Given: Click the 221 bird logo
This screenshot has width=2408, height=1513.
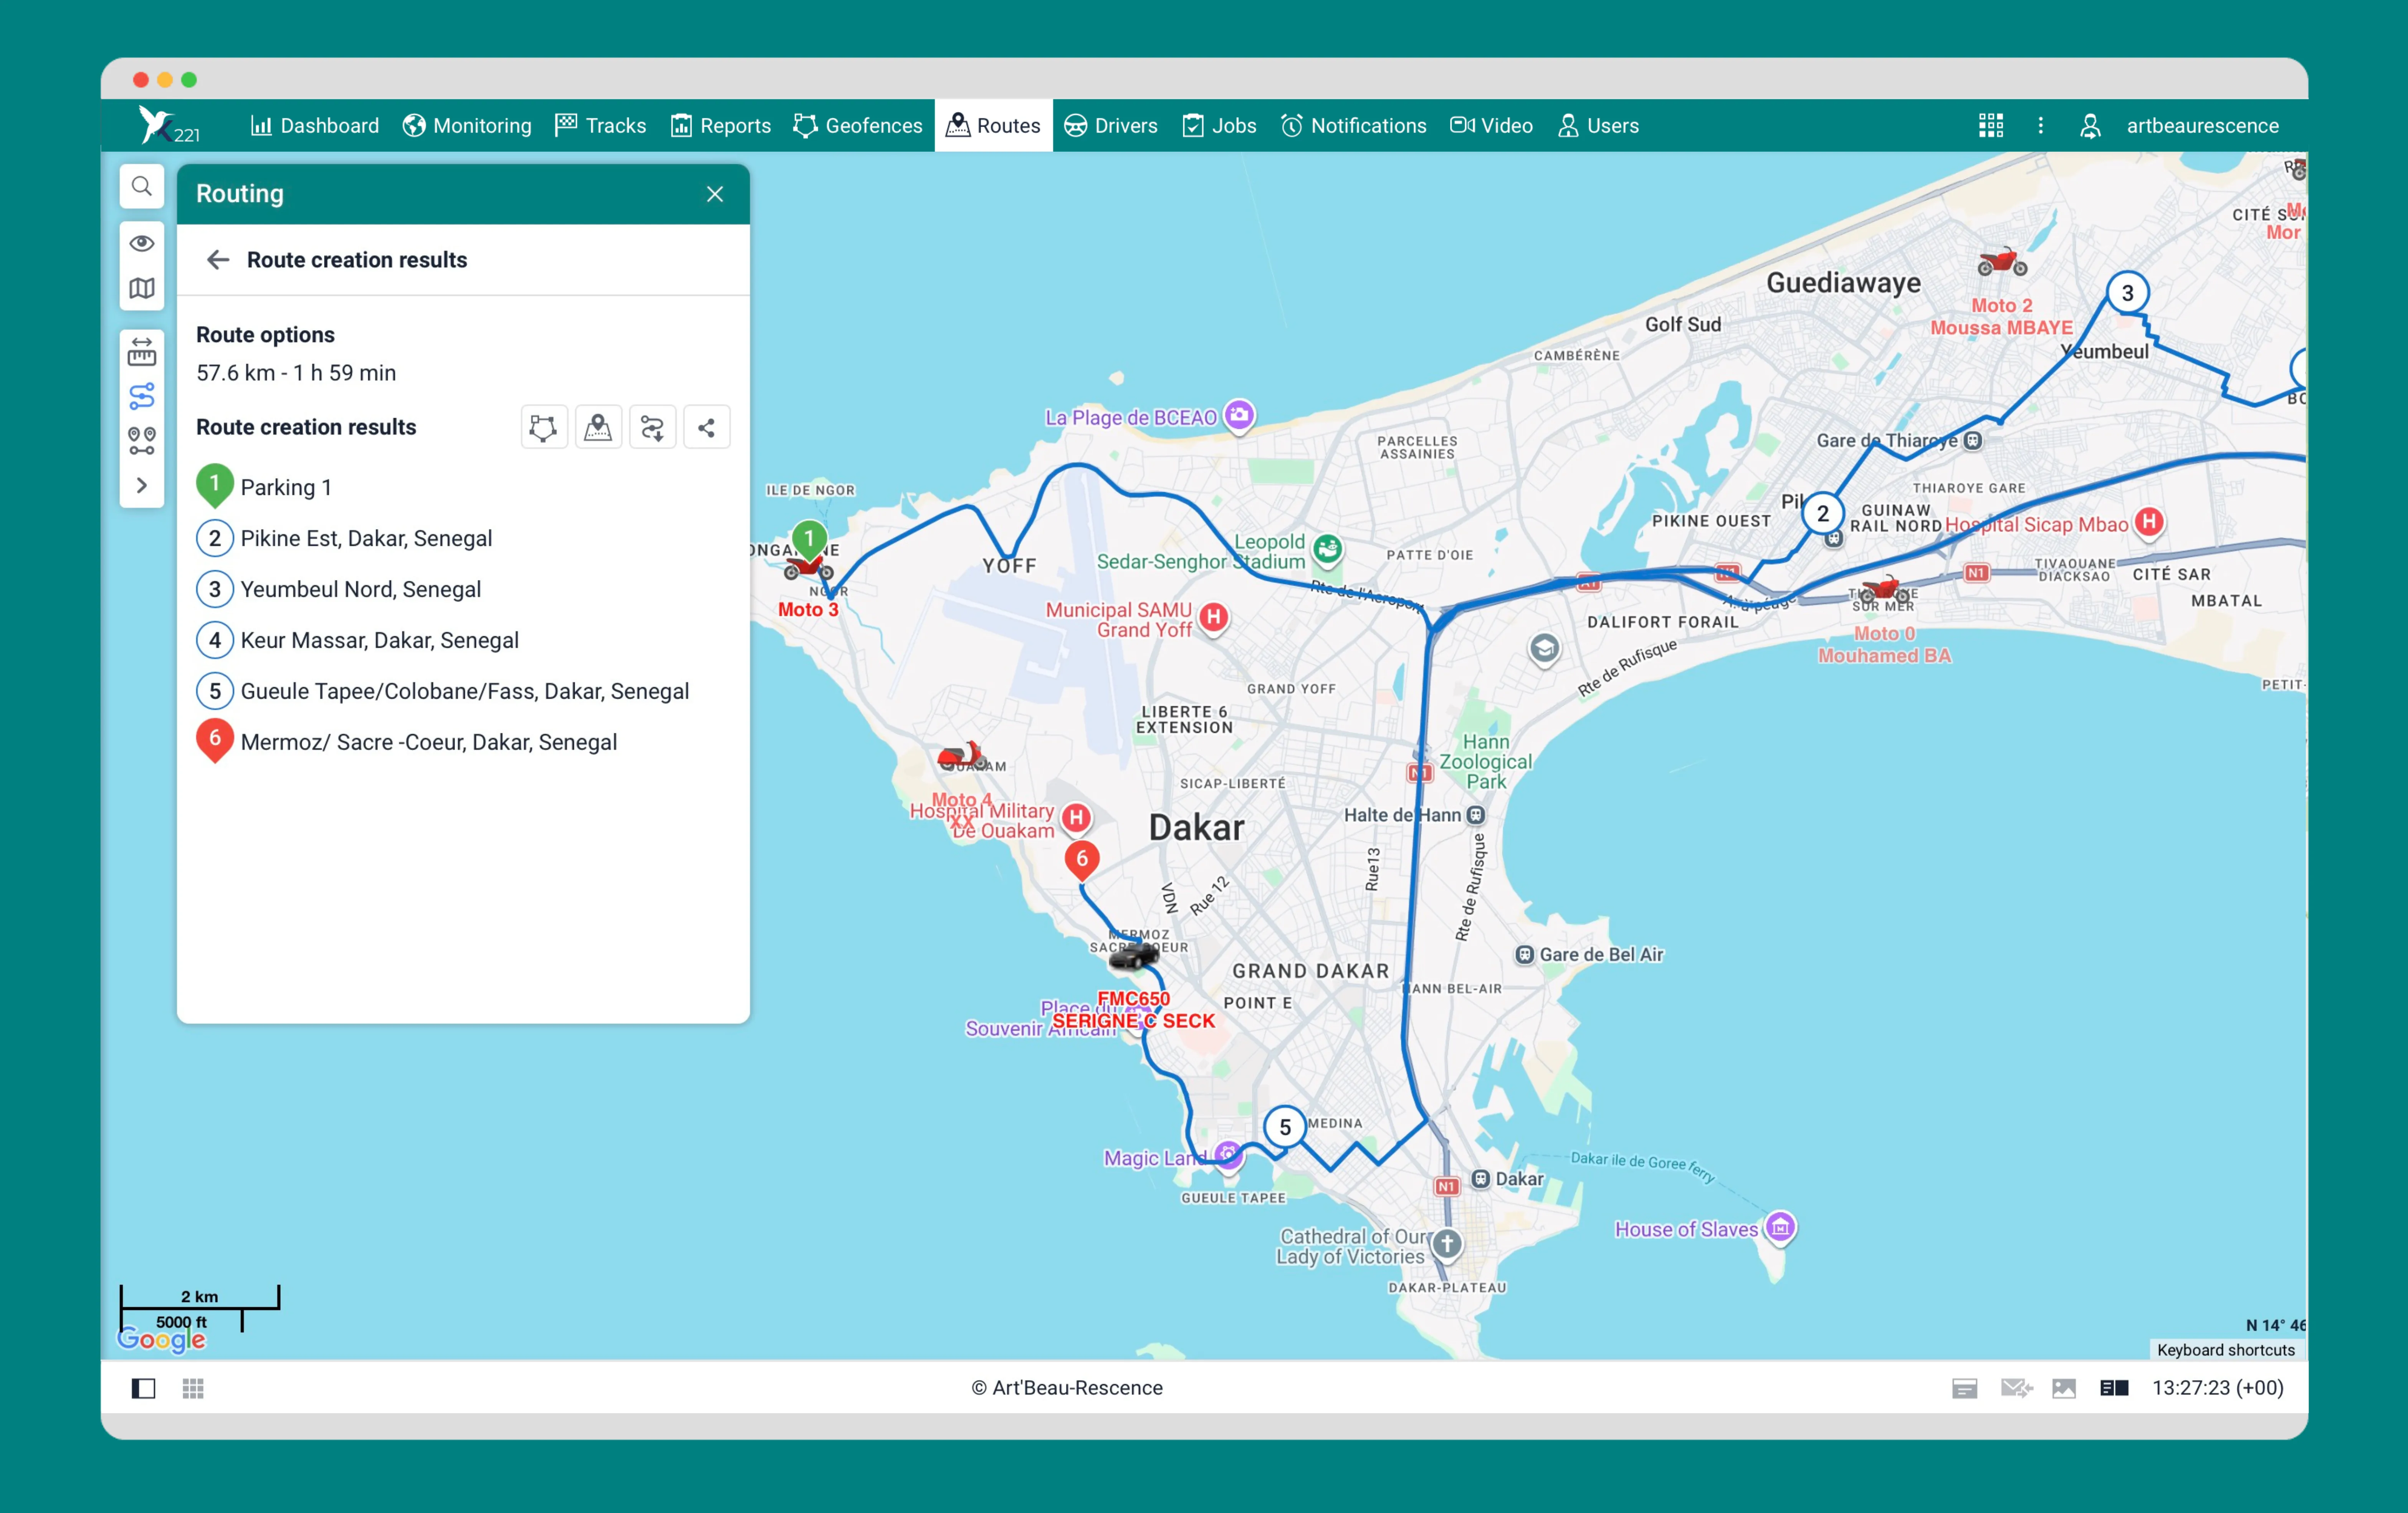Looking at the screenshot, I should (x=168, y=126).
